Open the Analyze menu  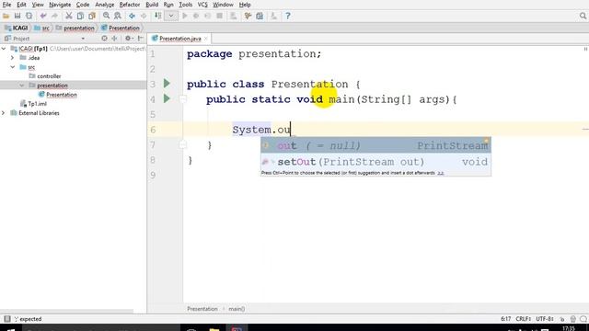click(104, 5)
